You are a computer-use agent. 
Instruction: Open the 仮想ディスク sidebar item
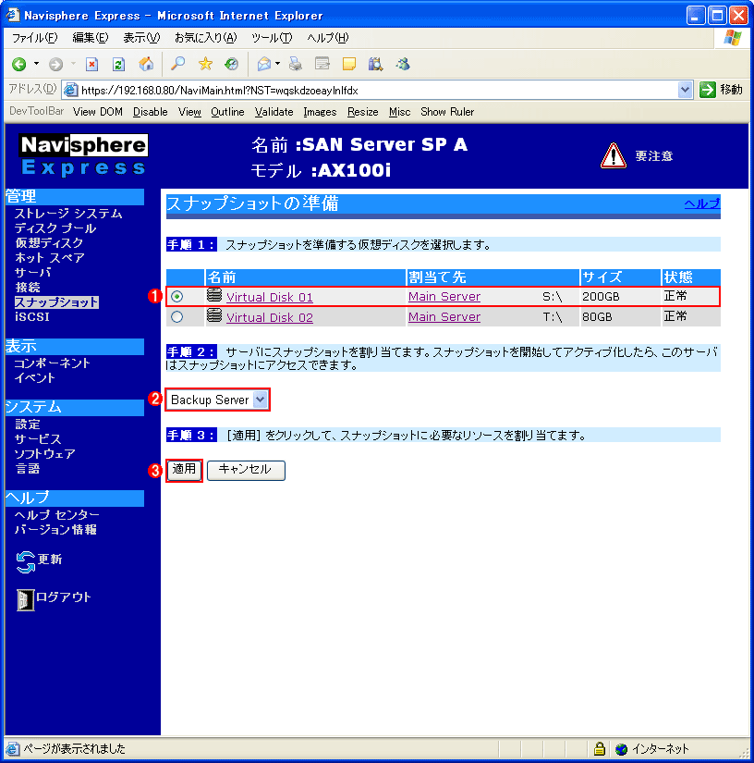49,243
